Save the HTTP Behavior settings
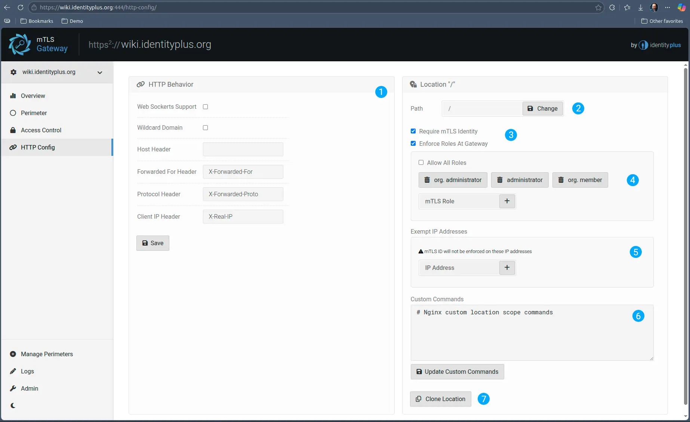This screenshot has height=422, width=690. coord(153,243)
